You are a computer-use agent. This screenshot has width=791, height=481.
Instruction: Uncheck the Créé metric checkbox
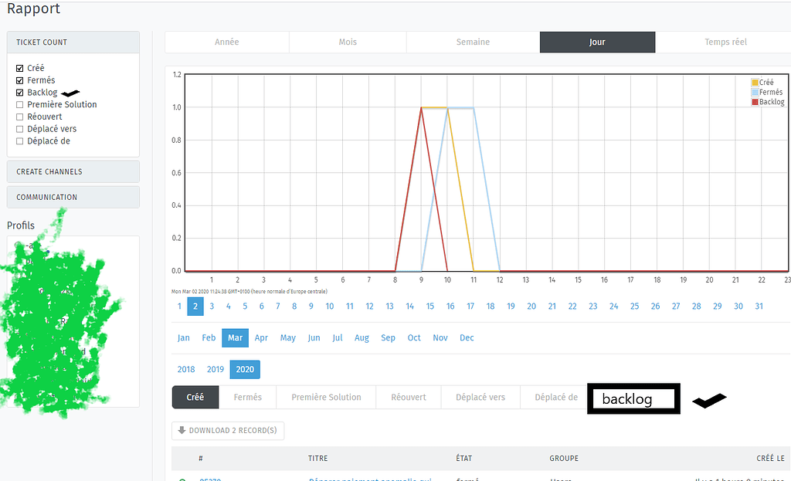21,68
